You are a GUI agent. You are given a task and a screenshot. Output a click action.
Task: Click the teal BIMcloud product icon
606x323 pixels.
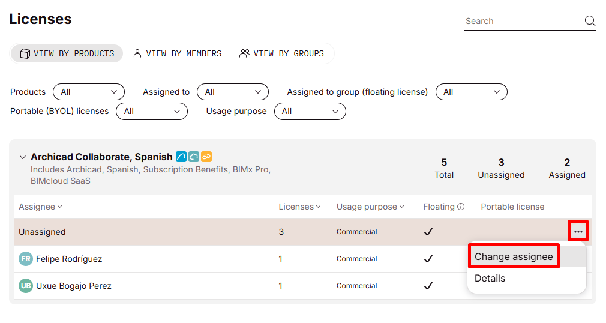click(x=194, y=157)
